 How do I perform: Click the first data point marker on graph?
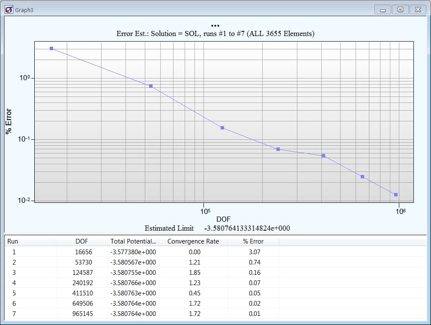pyautogui.click(x=51, y=48)
